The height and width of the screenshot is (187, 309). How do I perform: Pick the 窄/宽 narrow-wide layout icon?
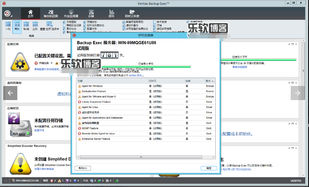pyautogui.click(x=26, y=24)
